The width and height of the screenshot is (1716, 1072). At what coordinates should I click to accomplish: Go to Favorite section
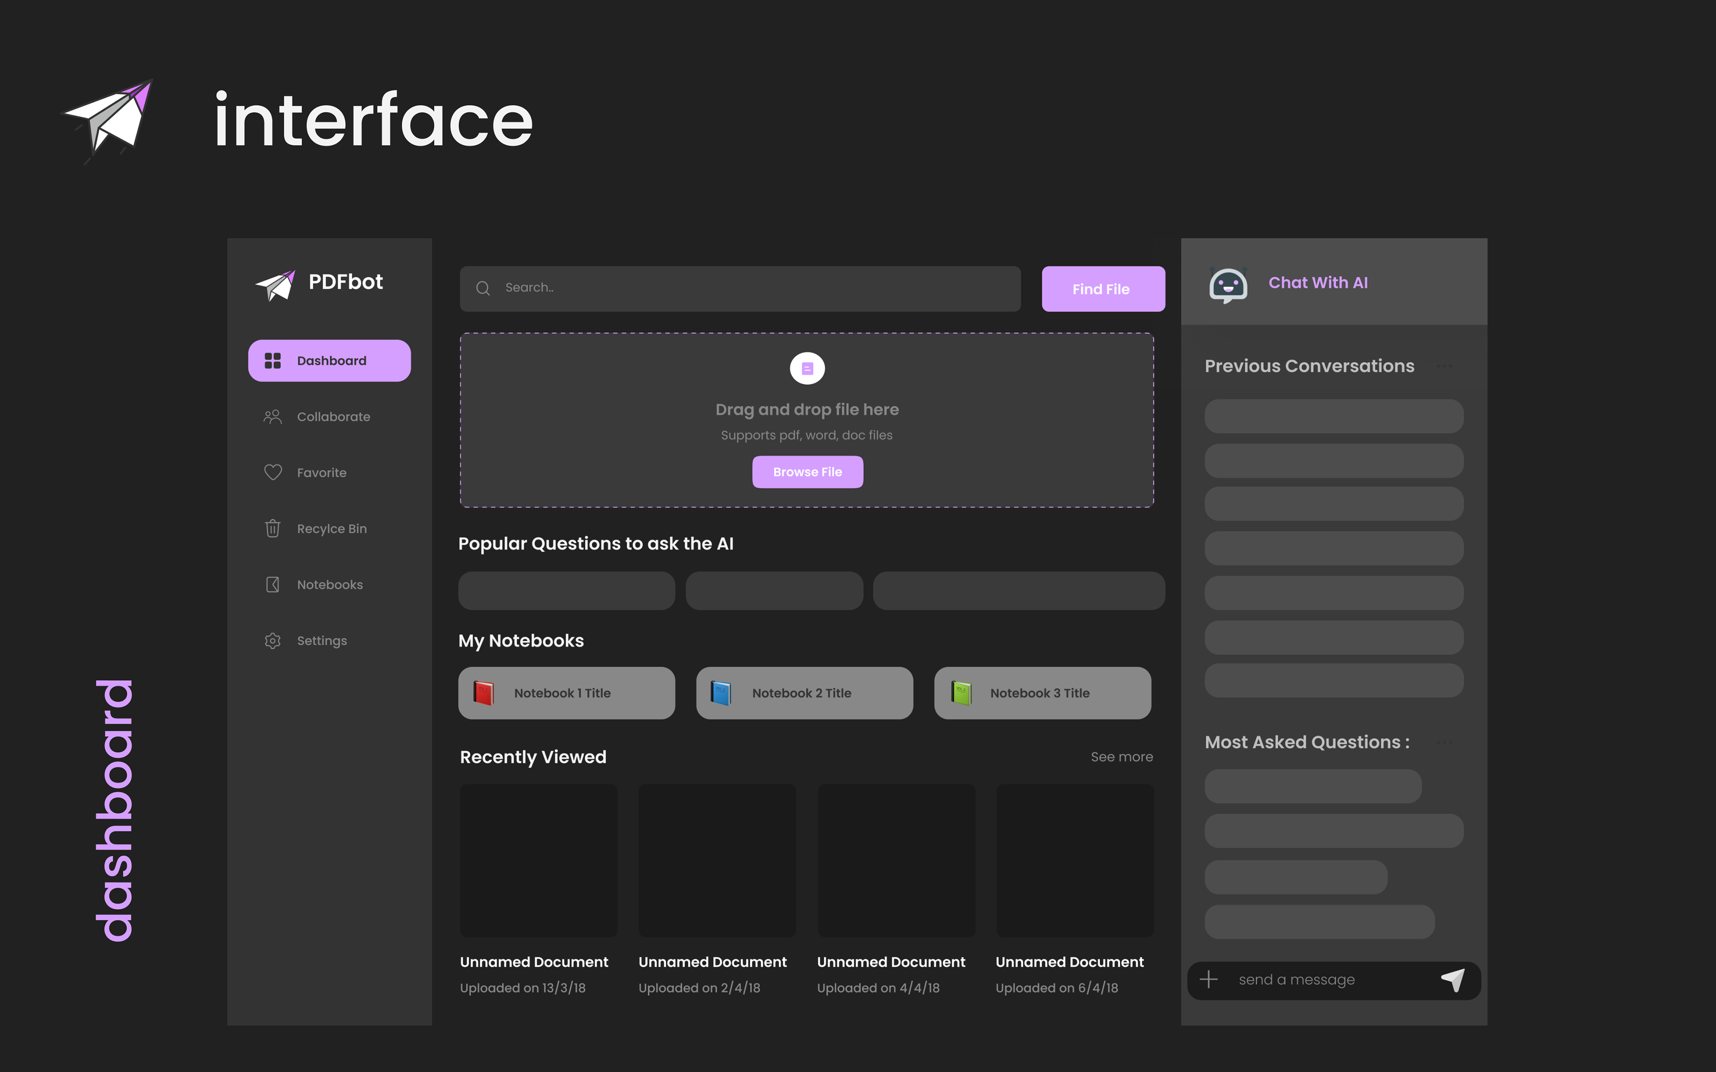click(329, 473)
